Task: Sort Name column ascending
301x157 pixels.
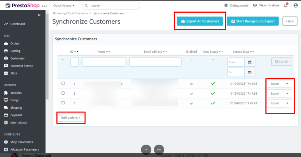Action: point(110,52)
